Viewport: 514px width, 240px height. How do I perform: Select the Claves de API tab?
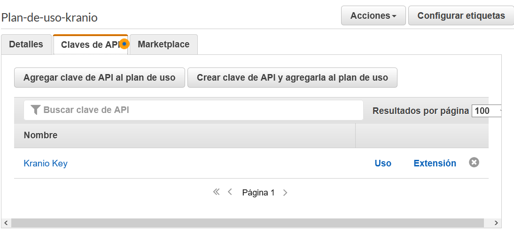89,45
